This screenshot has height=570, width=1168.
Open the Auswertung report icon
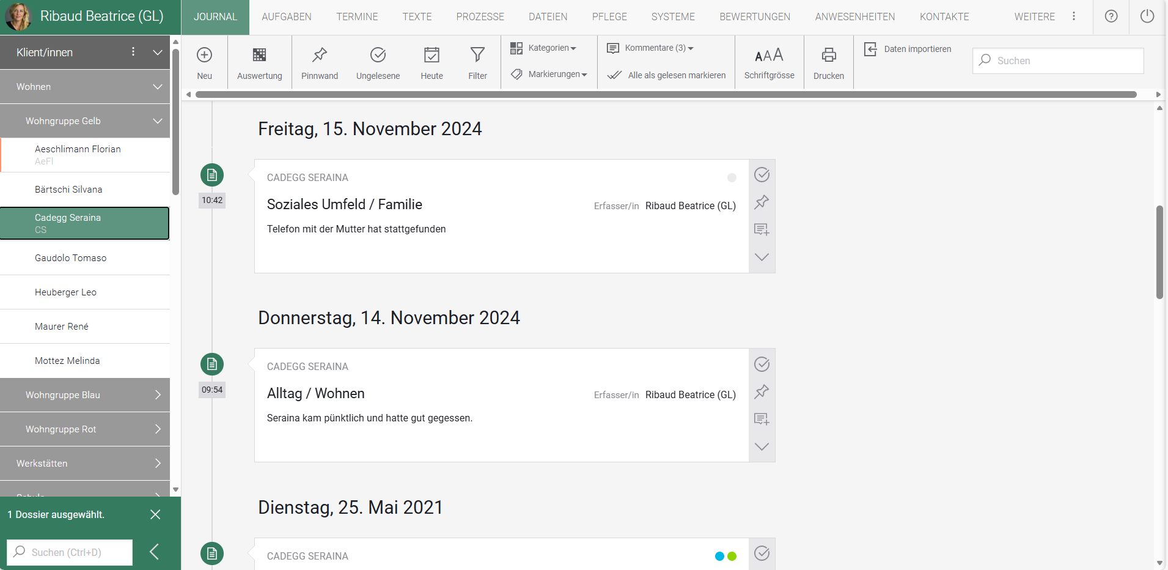pyautogui.click(x=259, y=55)
